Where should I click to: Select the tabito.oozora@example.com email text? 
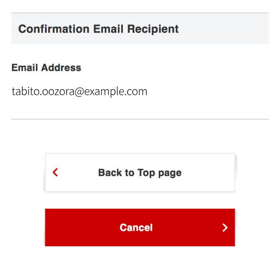click(x=79, y=92)
